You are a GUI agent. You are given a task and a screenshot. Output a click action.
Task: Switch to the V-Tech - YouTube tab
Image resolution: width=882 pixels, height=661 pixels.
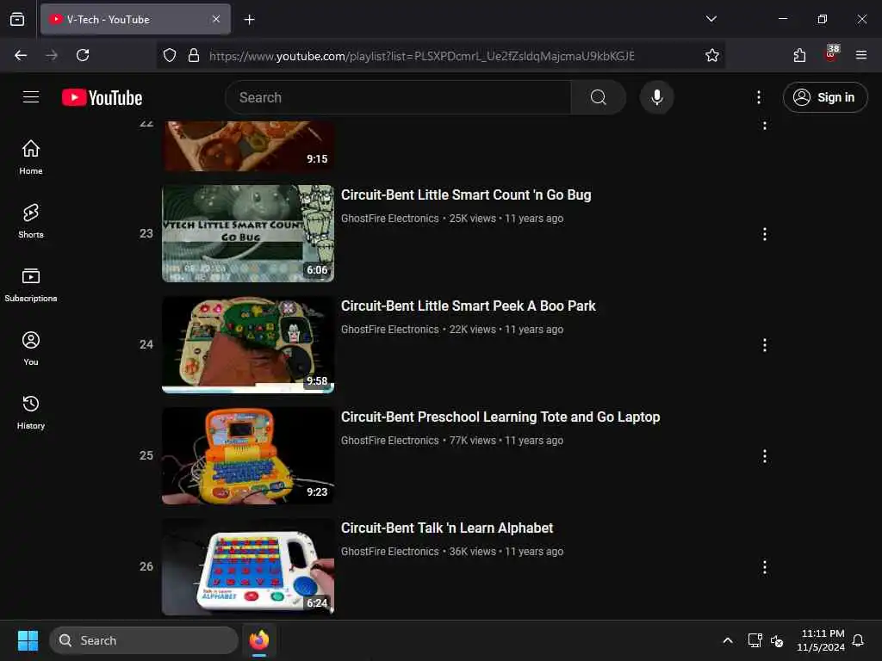pyautogui.click(x=135, y=19)
